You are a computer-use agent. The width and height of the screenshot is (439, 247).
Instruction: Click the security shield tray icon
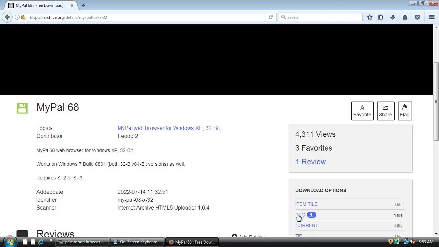tap(391, 242)
